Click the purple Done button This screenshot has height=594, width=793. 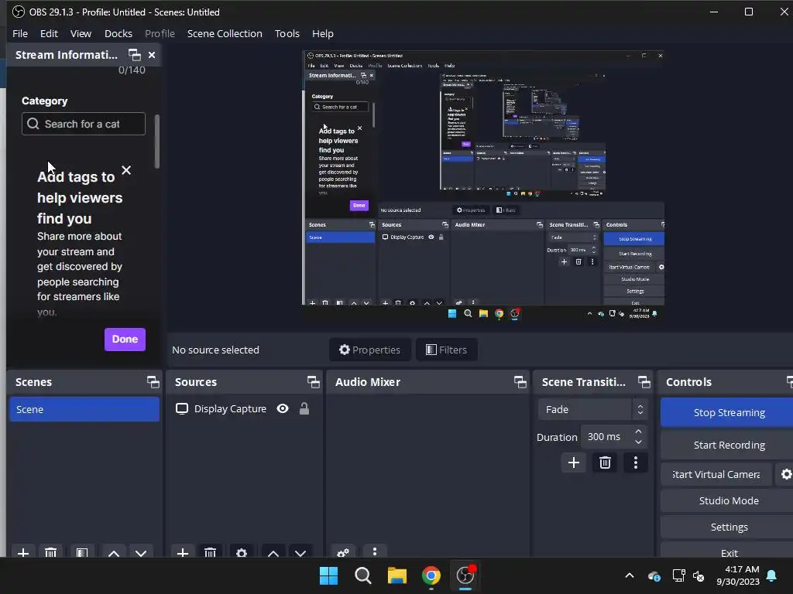coord(125,340)
